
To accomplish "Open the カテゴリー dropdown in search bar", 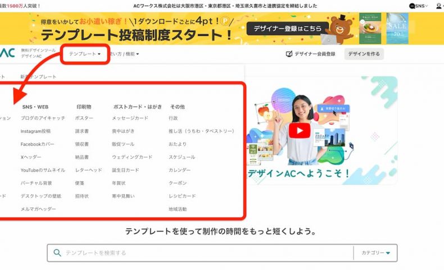I will (x=375, y=253).
